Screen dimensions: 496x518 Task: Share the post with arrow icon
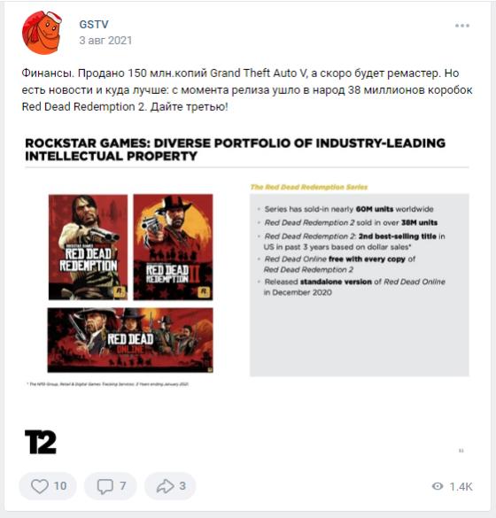click(x=166, y=486)
